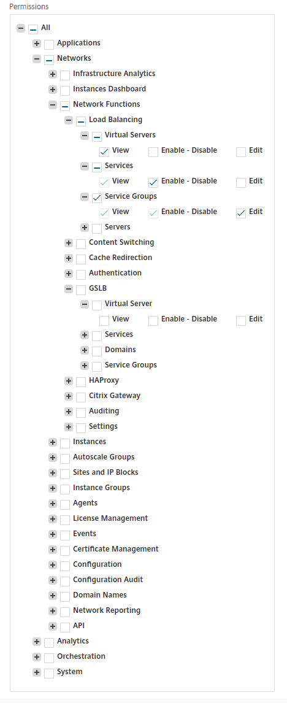Collapse Load Balancing Service Groups node
The image size is (287, 703).
(85, 197)
